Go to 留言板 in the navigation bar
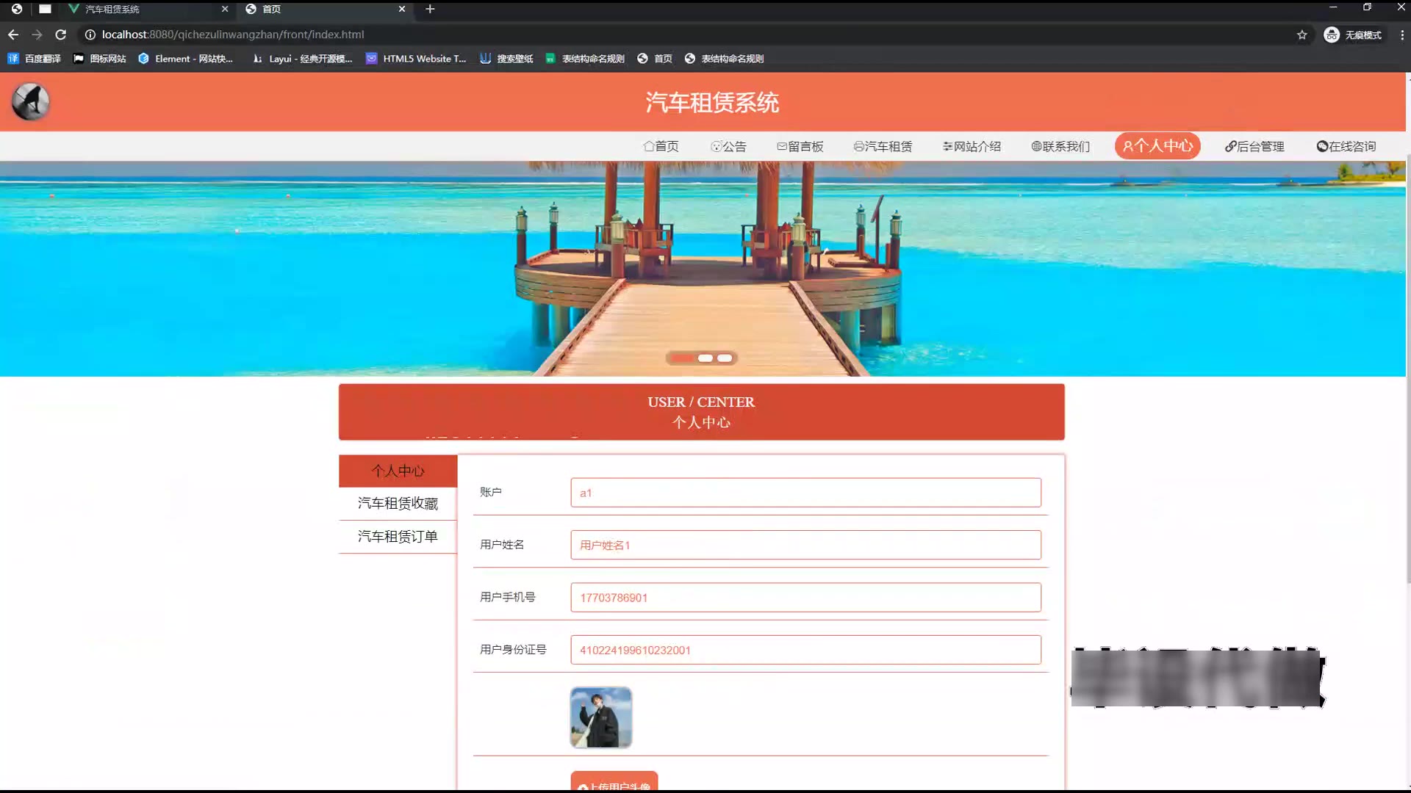The image size is (1411, 793). (800, 146)
